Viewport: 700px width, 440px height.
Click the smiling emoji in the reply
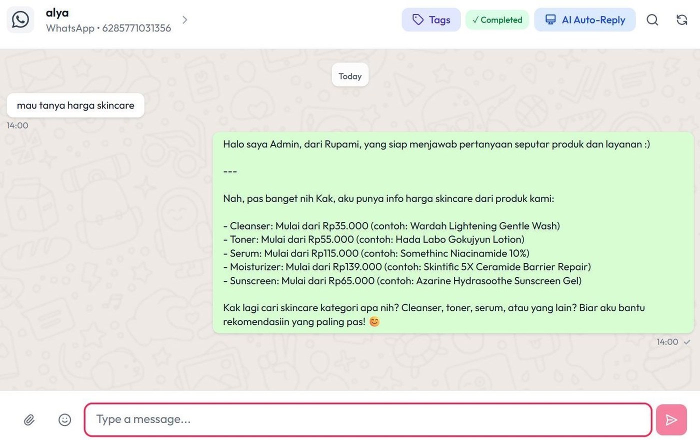coord(374,321)
